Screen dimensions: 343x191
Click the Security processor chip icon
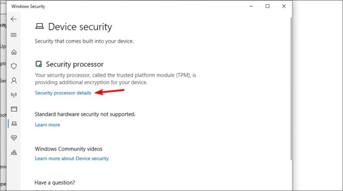pyautogui.click(x=39, y=64)
